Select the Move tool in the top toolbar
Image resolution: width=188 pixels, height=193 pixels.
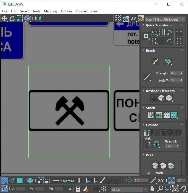coord(4,19)
